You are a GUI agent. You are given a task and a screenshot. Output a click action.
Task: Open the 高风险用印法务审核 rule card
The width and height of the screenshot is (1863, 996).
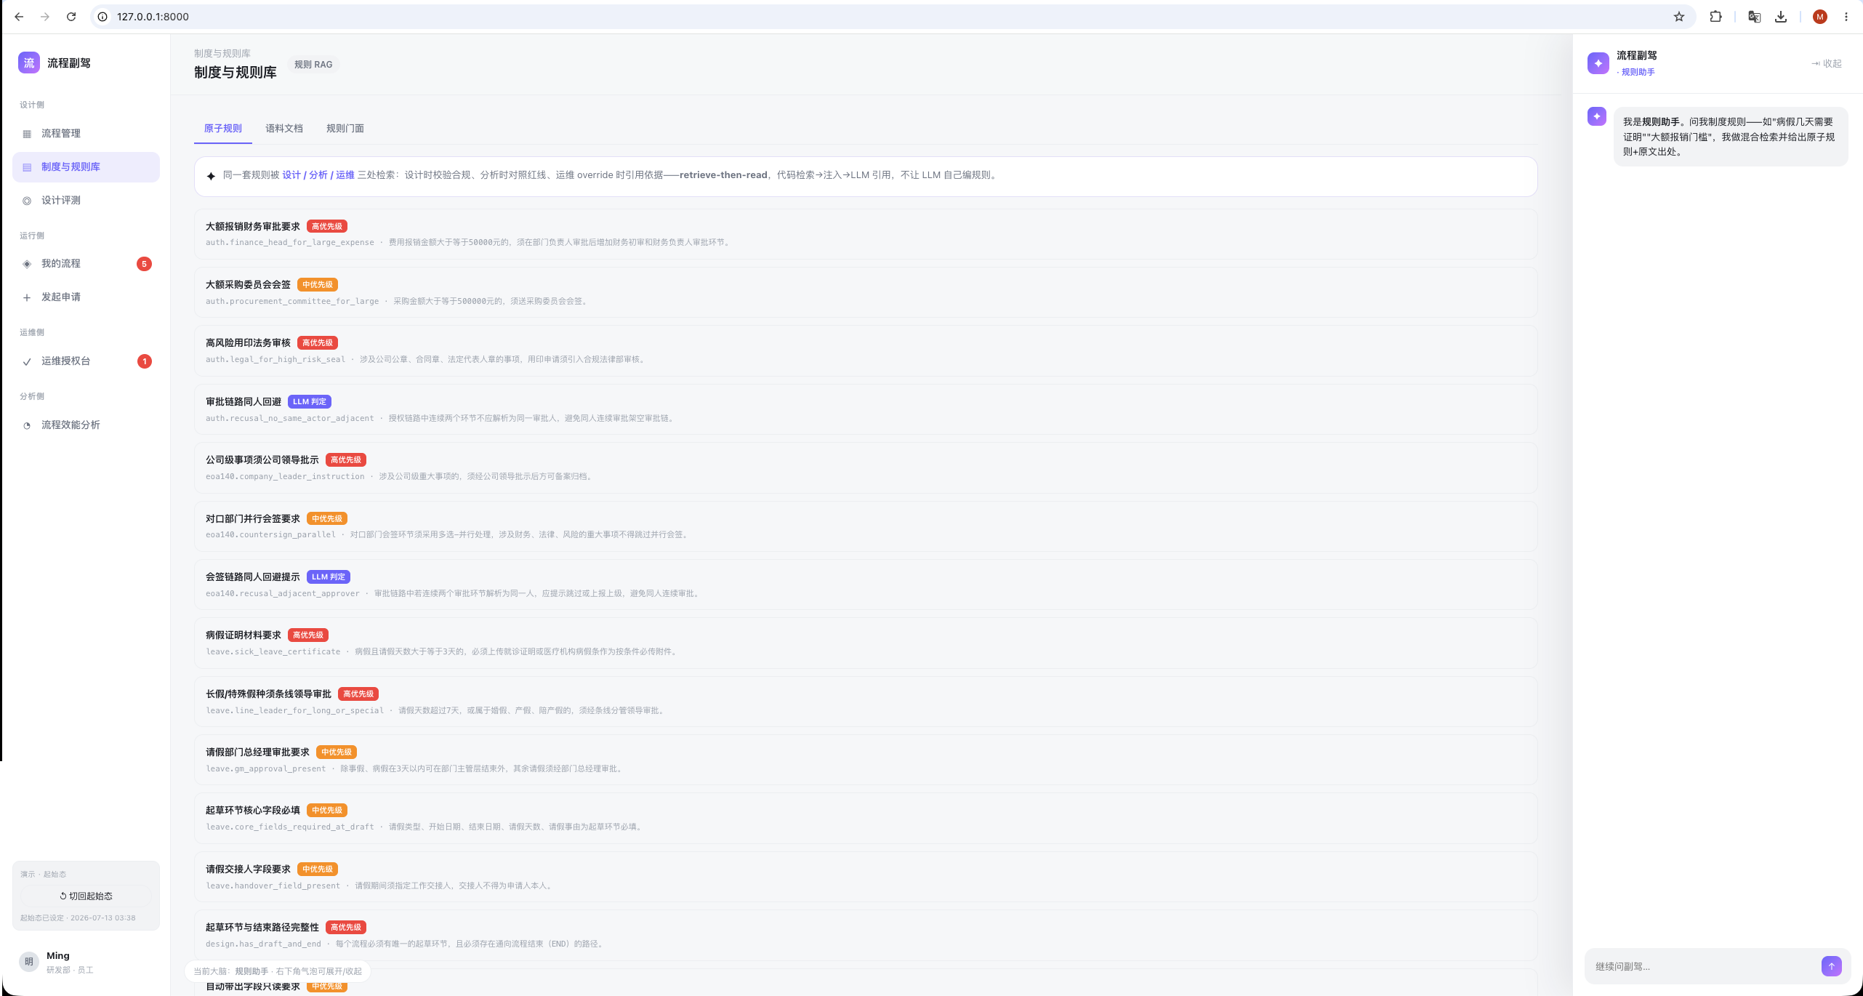tap(865, 350)
